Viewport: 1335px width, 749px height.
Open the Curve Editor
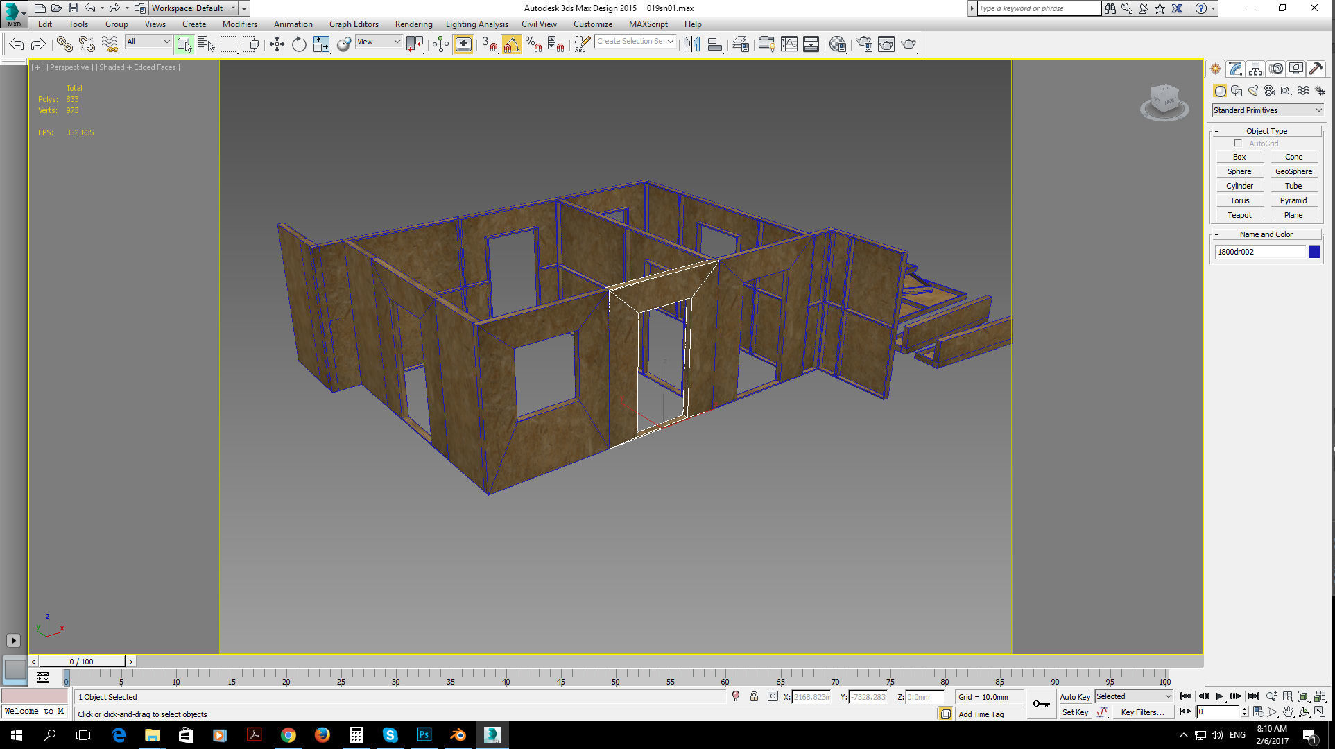point(789,44)
